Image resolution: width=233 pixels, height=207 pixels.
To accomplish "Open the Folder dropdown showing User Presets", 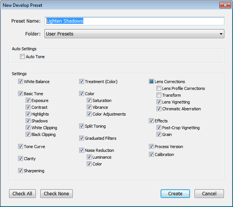I will (x=134, y=34).
